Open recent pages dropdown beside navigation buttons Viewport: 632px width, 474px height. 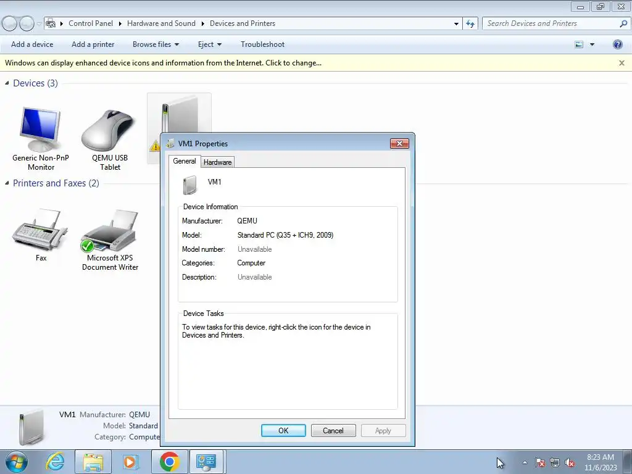tap(39, 23)
